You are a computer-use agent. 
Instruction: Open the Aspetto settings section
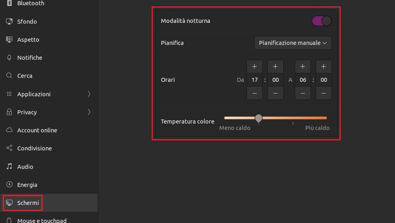(28, 40)
